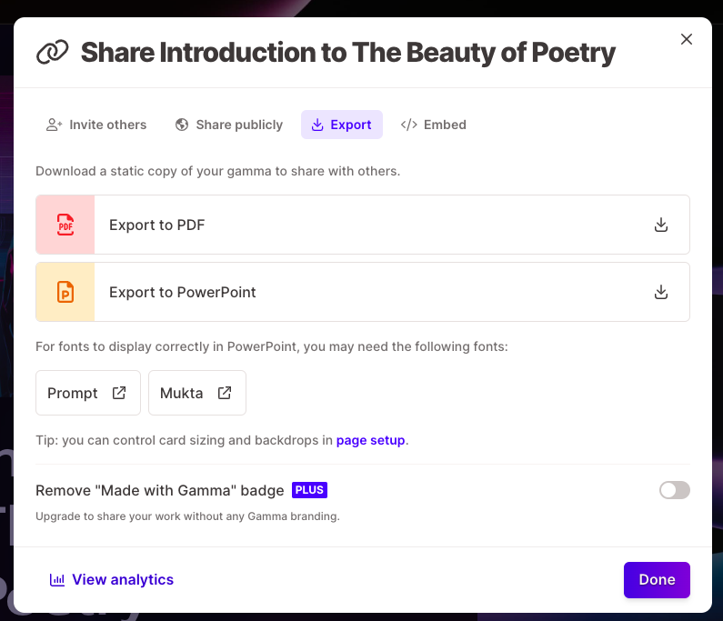Toggle Remove "Made with Gamma" badge switch
Viewport: 723px width, 621px height.
coord(674,490)
